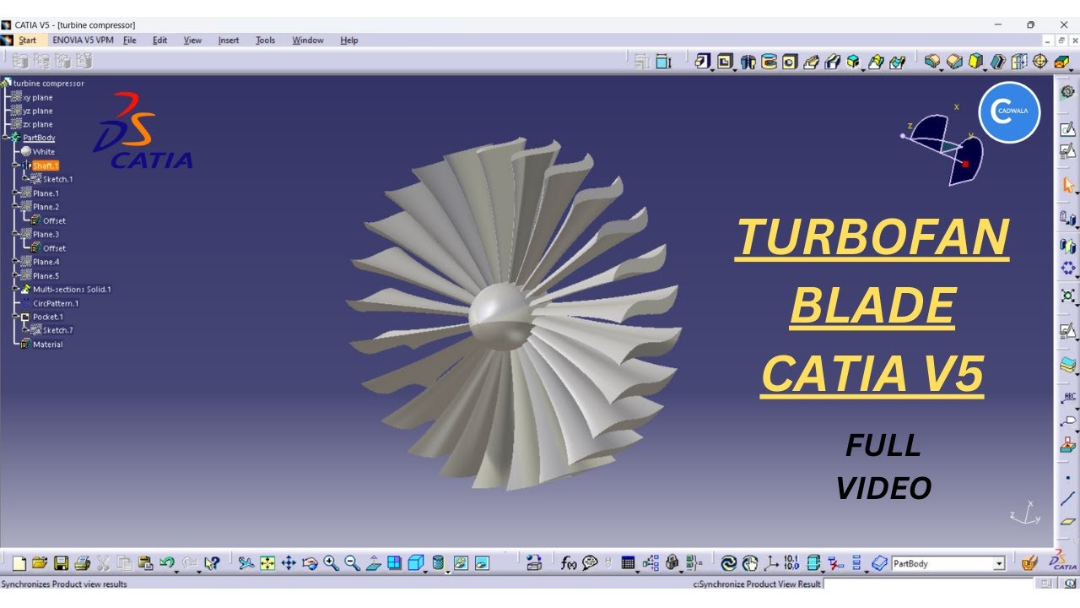Open the File menu
1080x608 pixels.
click(x=129, y=40)
